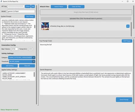
Task: Click the file name InPainted_Drag_Me_to_ComfyUI.png
Action: pyautogui.click(x=62, y=26)
